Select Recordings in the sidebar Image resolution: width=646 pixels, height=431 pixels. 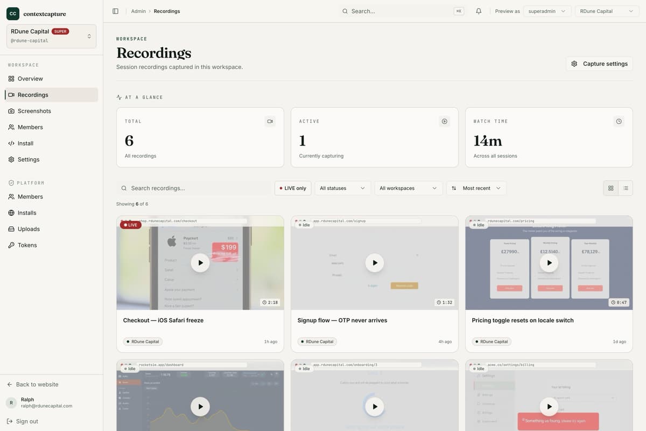[52, 95]
